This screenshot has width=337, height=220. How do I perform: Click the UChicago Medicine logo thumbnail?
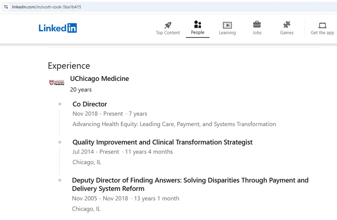57,83
